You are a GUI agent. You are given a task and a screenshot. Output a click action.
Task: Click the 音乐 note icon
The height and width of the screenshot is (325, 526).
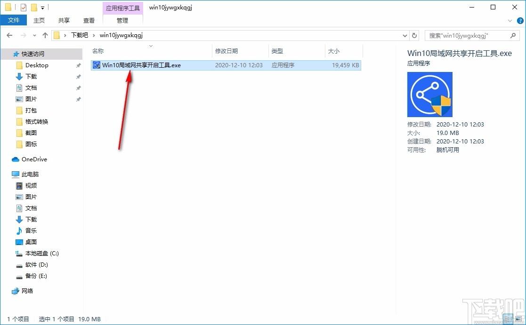pos(19,230)
